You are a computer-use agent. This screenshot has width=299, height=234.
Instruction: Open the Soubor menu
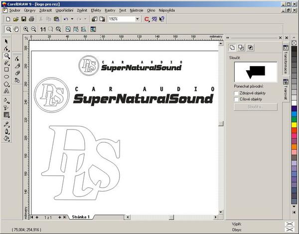point(14,10)
